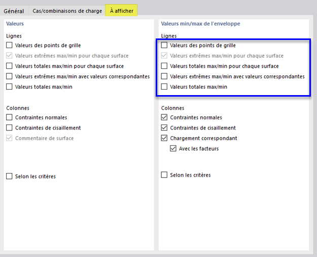
Task: Check Valeurs des points de grille under Valeurs
Action: tap(9, 45)
